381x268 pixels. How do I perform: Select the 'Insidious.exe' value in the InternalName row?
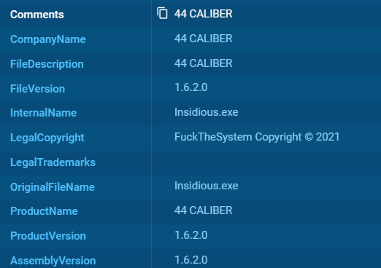(207, 112)
